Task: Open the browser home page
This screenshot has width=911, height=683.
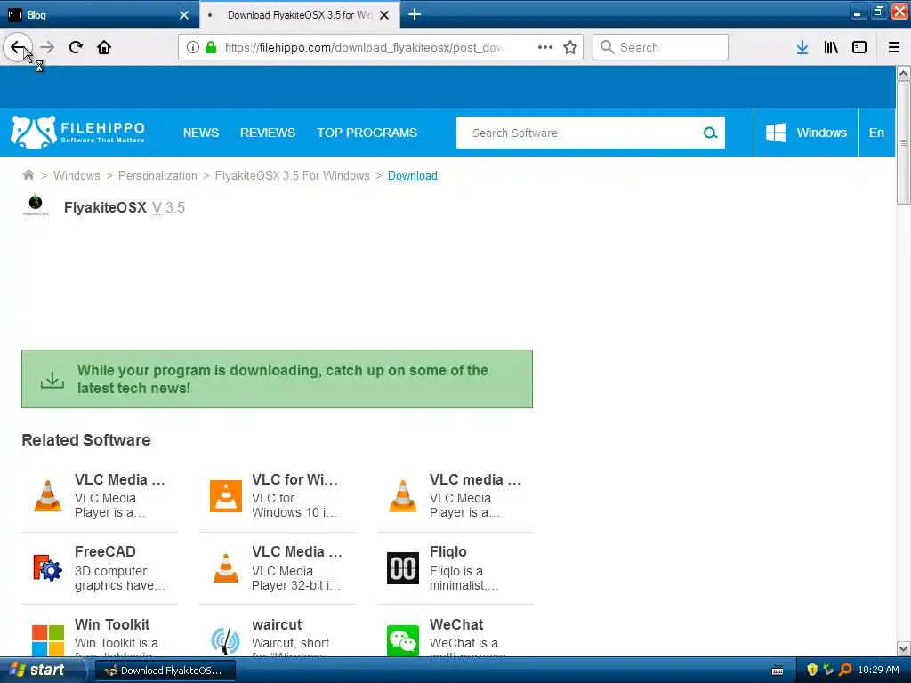Action: click(x=104, y=48)
